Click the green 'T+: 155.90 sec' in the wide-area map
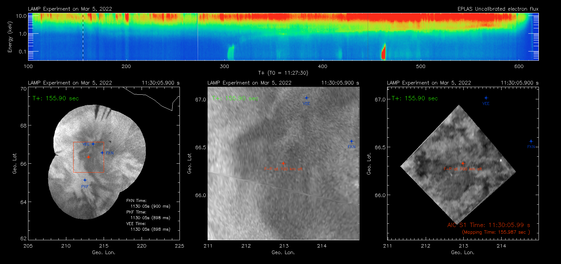The image size is (561, 264). coord(56,98)
